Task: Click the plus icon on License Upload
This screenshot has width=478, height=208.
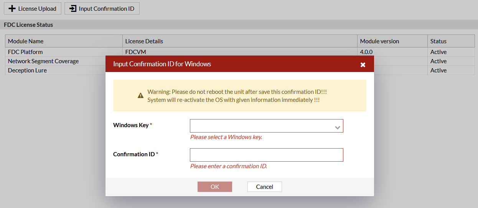Action: (x=12, y=8)
